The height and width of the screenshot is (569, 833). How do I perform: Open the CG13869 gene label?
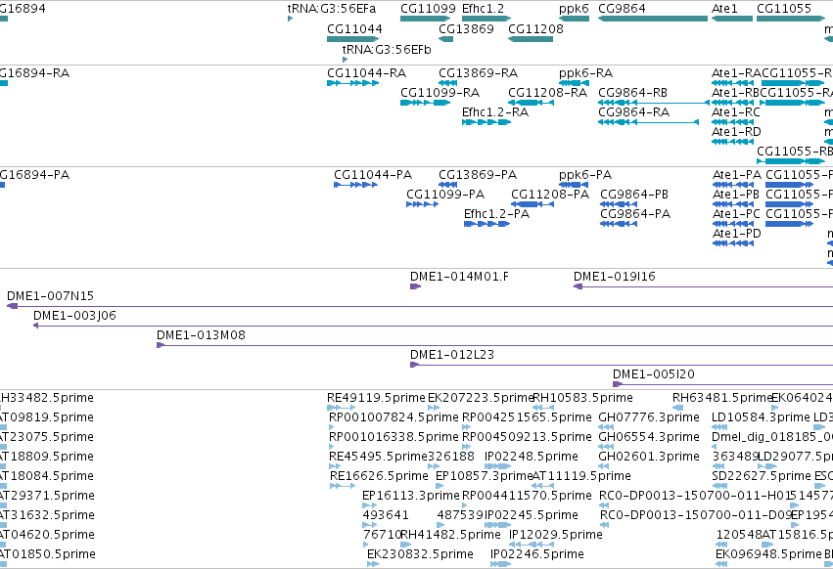pos(467,28)
